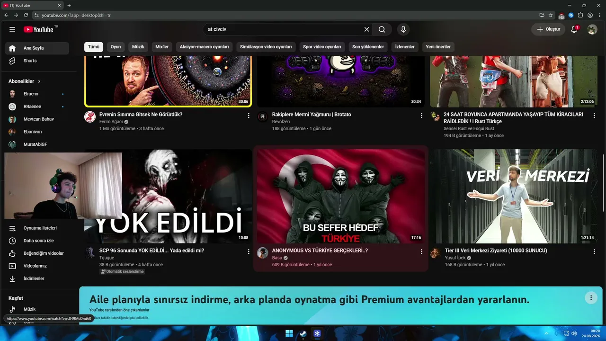This screenshot has height=341, width=606.
Task: Select the Son yüklenenler chip
Action: coord(368,47)
